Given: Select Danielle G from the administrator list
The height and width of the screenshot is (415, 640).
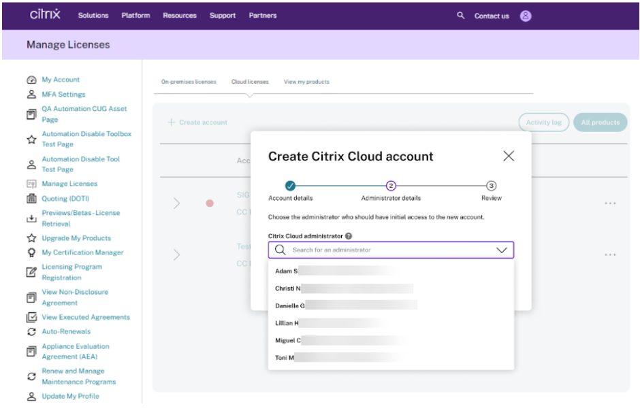Looking at the screenshot, I should pyautogui.click(x=290, y=305).
